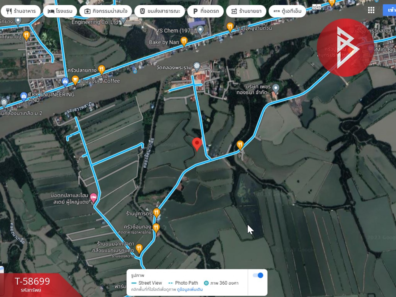Click the ครัวปลายทาง restaurant pin
The image size is (396, 297).
pos(101,70)
